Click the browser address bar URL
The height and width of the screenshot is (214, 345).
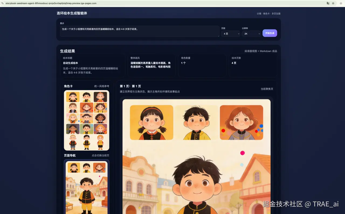tap(51, 3)
